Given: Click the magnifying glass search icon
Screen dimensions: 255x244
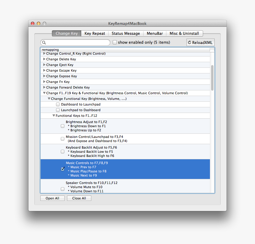Looking at the screenshot, I should click(44, 42).
